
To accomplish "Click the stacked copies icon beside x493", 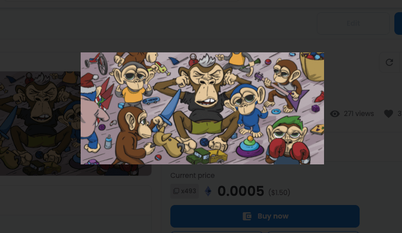I will click(176, 191).
